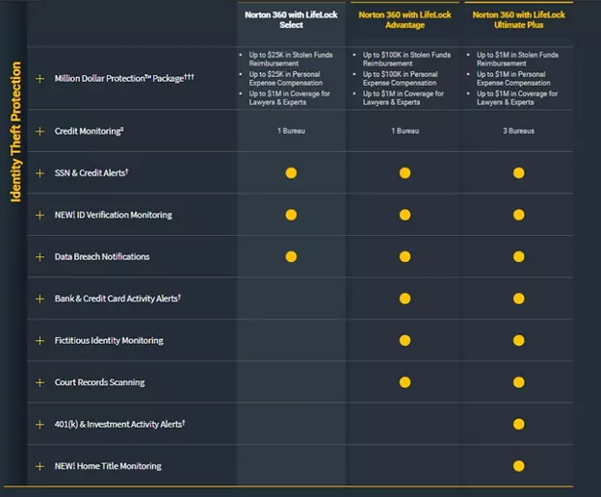Screen dimensions: 601x497
Task: Select the Norton 360 with LifeLock Select column header
Action: 292,20
